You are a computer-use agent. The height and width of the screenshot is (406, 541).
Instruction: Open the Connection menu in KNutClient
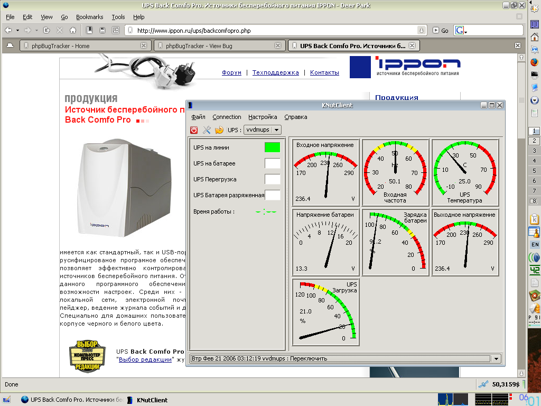227,117
